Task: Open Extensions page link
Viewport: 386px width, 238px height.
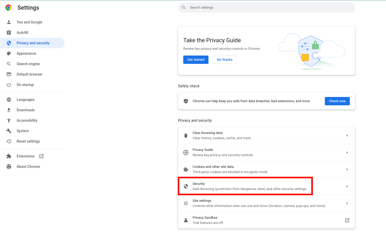Action: pyautogui.click(x=32, y=156)
